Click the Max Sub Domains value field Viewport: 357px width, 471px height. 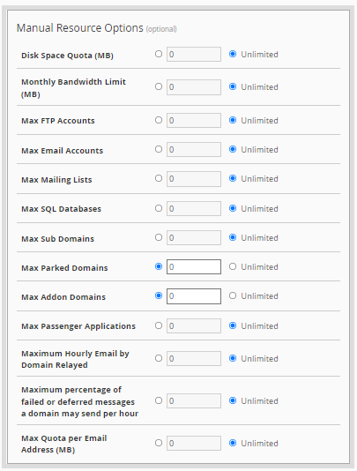pos(194,238)
